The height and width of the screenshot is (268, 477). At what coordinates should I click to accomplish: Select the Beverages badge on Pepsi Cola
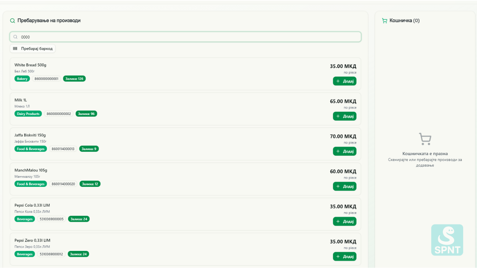coord(25,219)
